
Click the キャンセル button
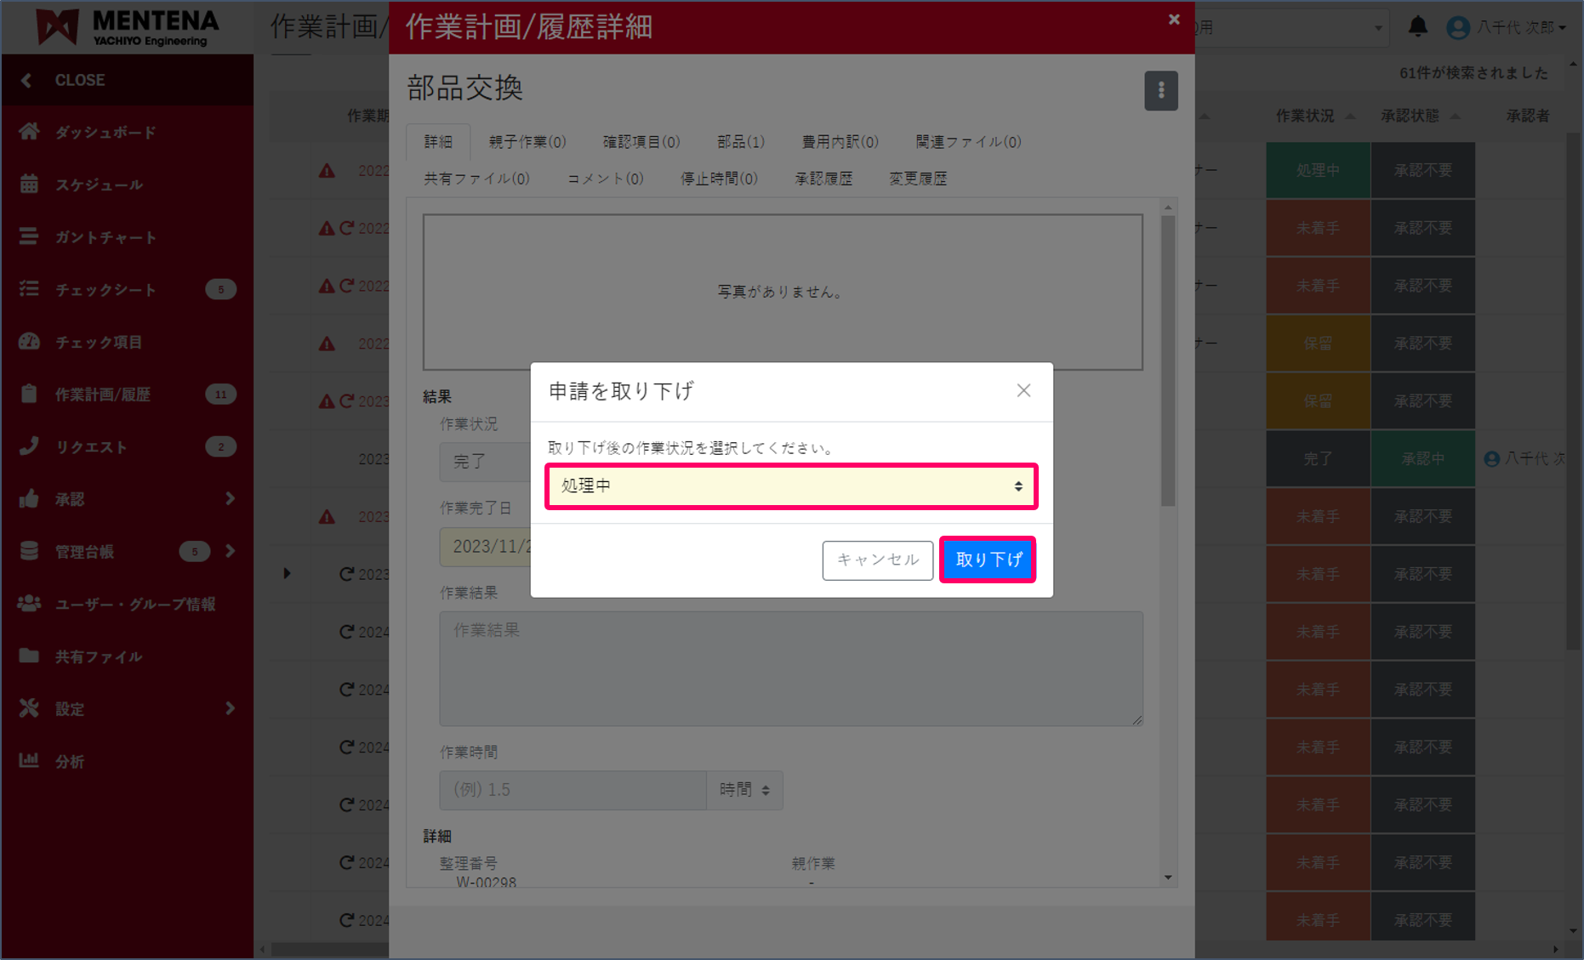coord(877,560)
